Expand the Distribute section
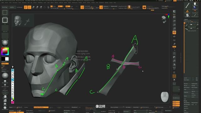This screenshot has height=113, width=201. (186, 112)
